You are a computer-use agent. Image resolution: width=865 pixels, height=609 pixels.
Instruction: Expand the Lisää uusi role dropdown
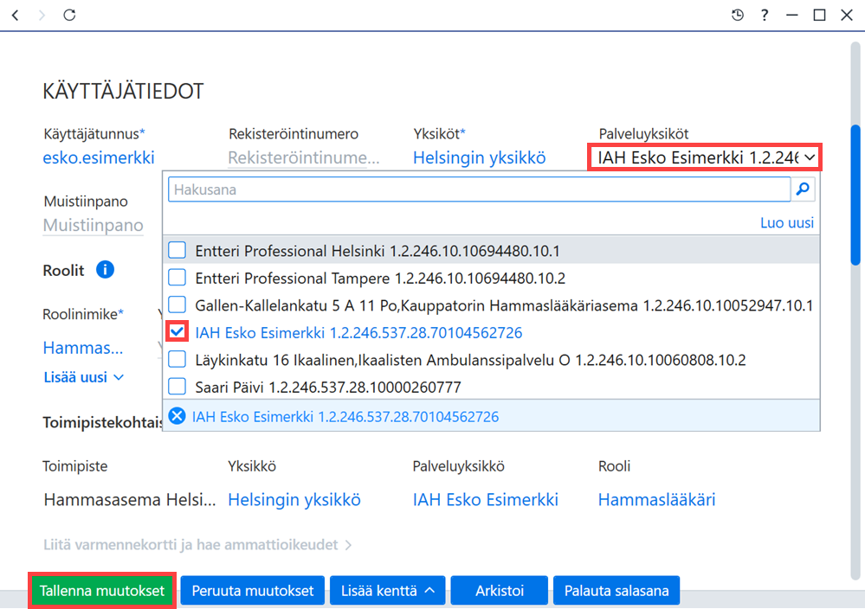click(x=84, y=377)
